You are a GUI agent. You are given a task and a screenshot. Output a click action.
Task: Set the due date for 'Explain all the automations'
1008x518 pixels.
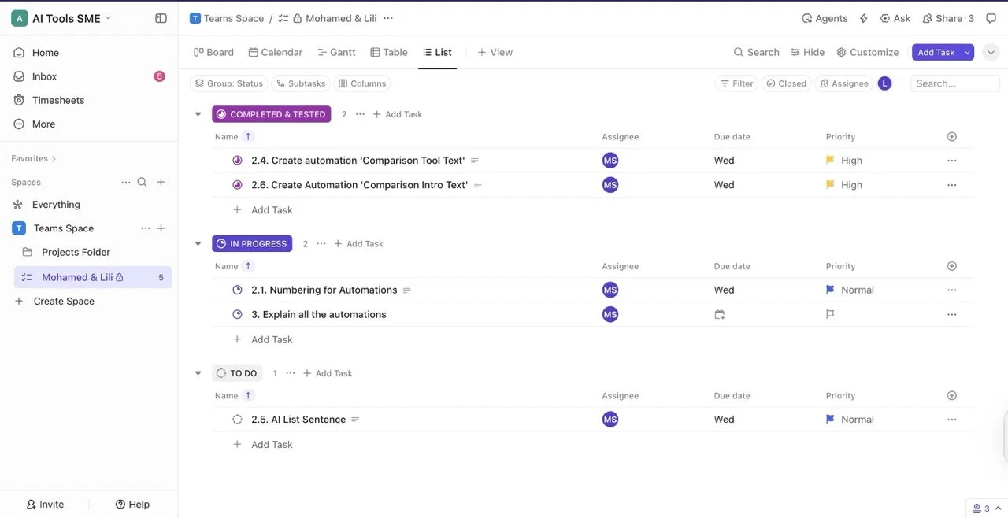(x=719, y=314)
